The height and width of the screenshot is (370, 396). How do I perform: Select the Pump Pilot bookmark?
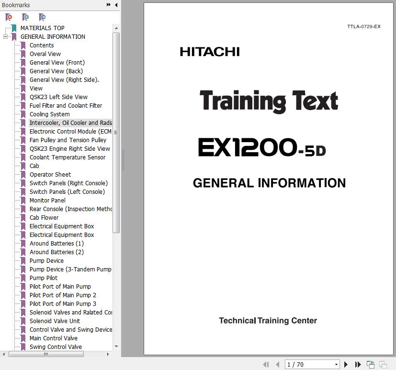44,278
